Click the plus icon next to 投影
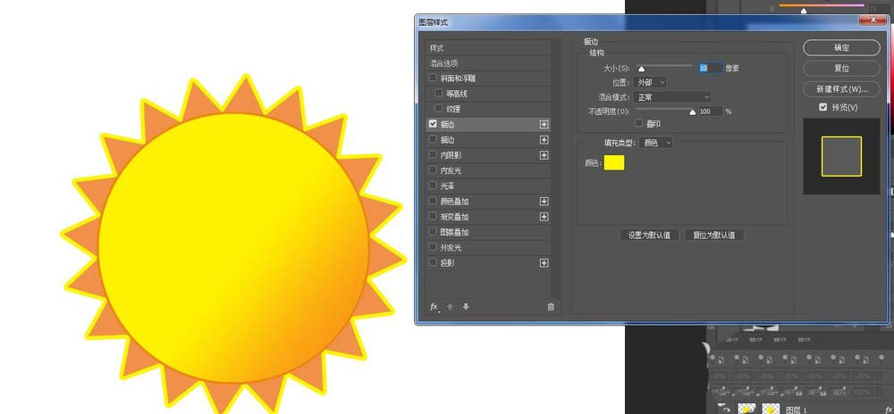This screenshot has height=414, width=894. [x=544, y=263]
